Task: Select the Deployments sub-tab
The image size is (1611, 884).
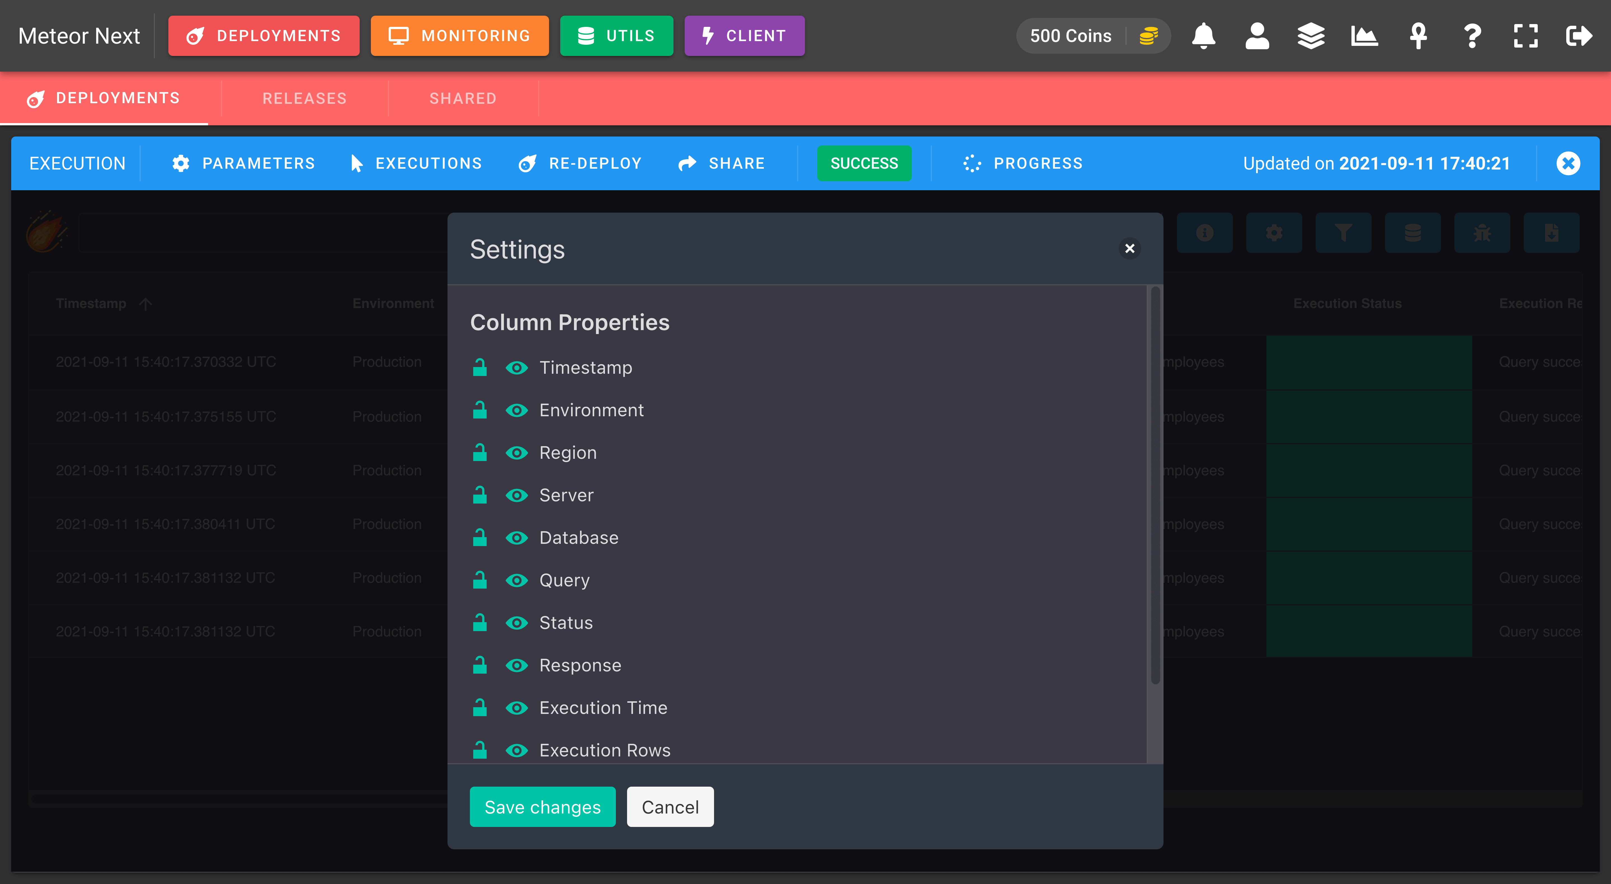Action: (104, 98)
